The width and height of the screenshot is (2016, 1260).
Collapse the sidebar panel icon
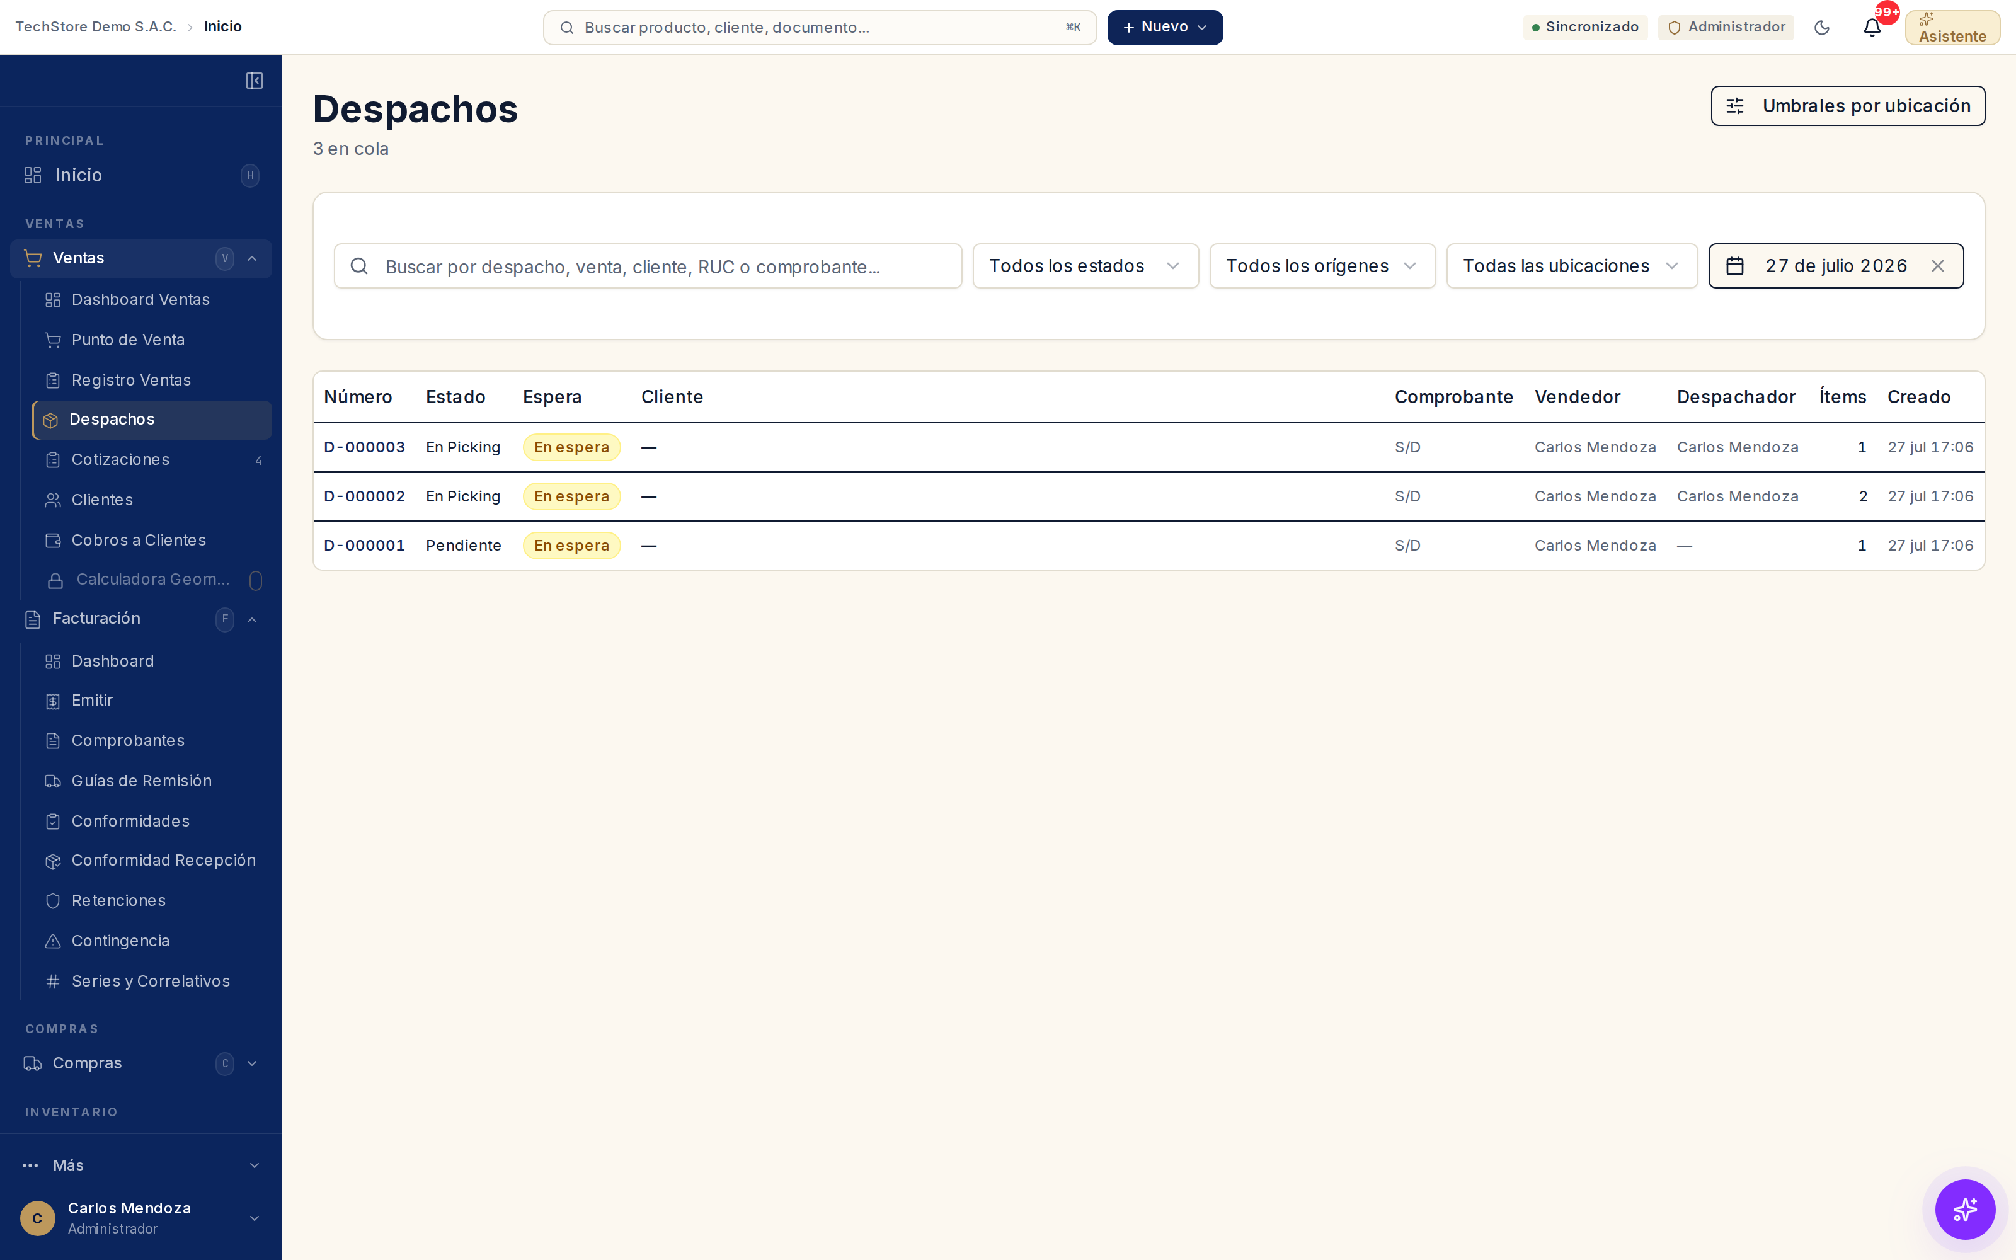254,81
